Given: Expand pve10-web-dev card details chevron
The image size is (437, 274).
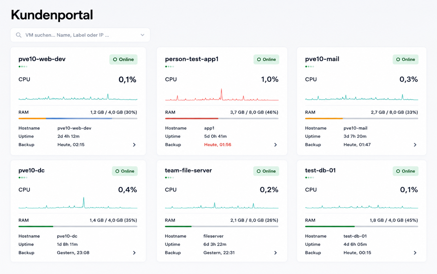Looking at the screenshot, I should (134, 145).
